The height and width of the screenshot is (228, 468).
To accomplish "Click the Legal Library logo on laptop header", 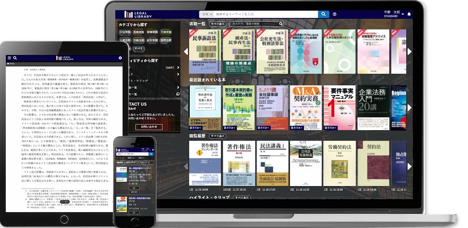I will (138, 14).
